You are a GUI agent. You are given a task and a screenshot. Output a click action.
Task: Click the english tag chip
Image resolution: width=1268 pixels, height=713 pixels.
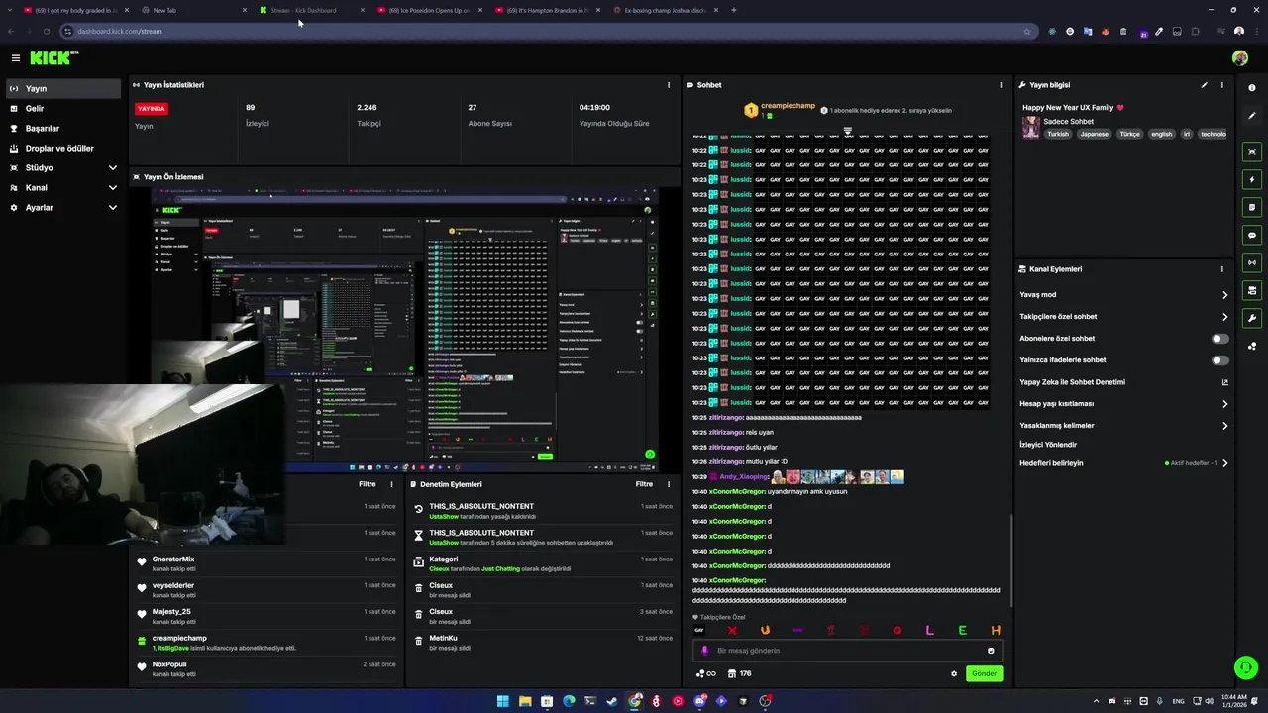point(1161,134)
